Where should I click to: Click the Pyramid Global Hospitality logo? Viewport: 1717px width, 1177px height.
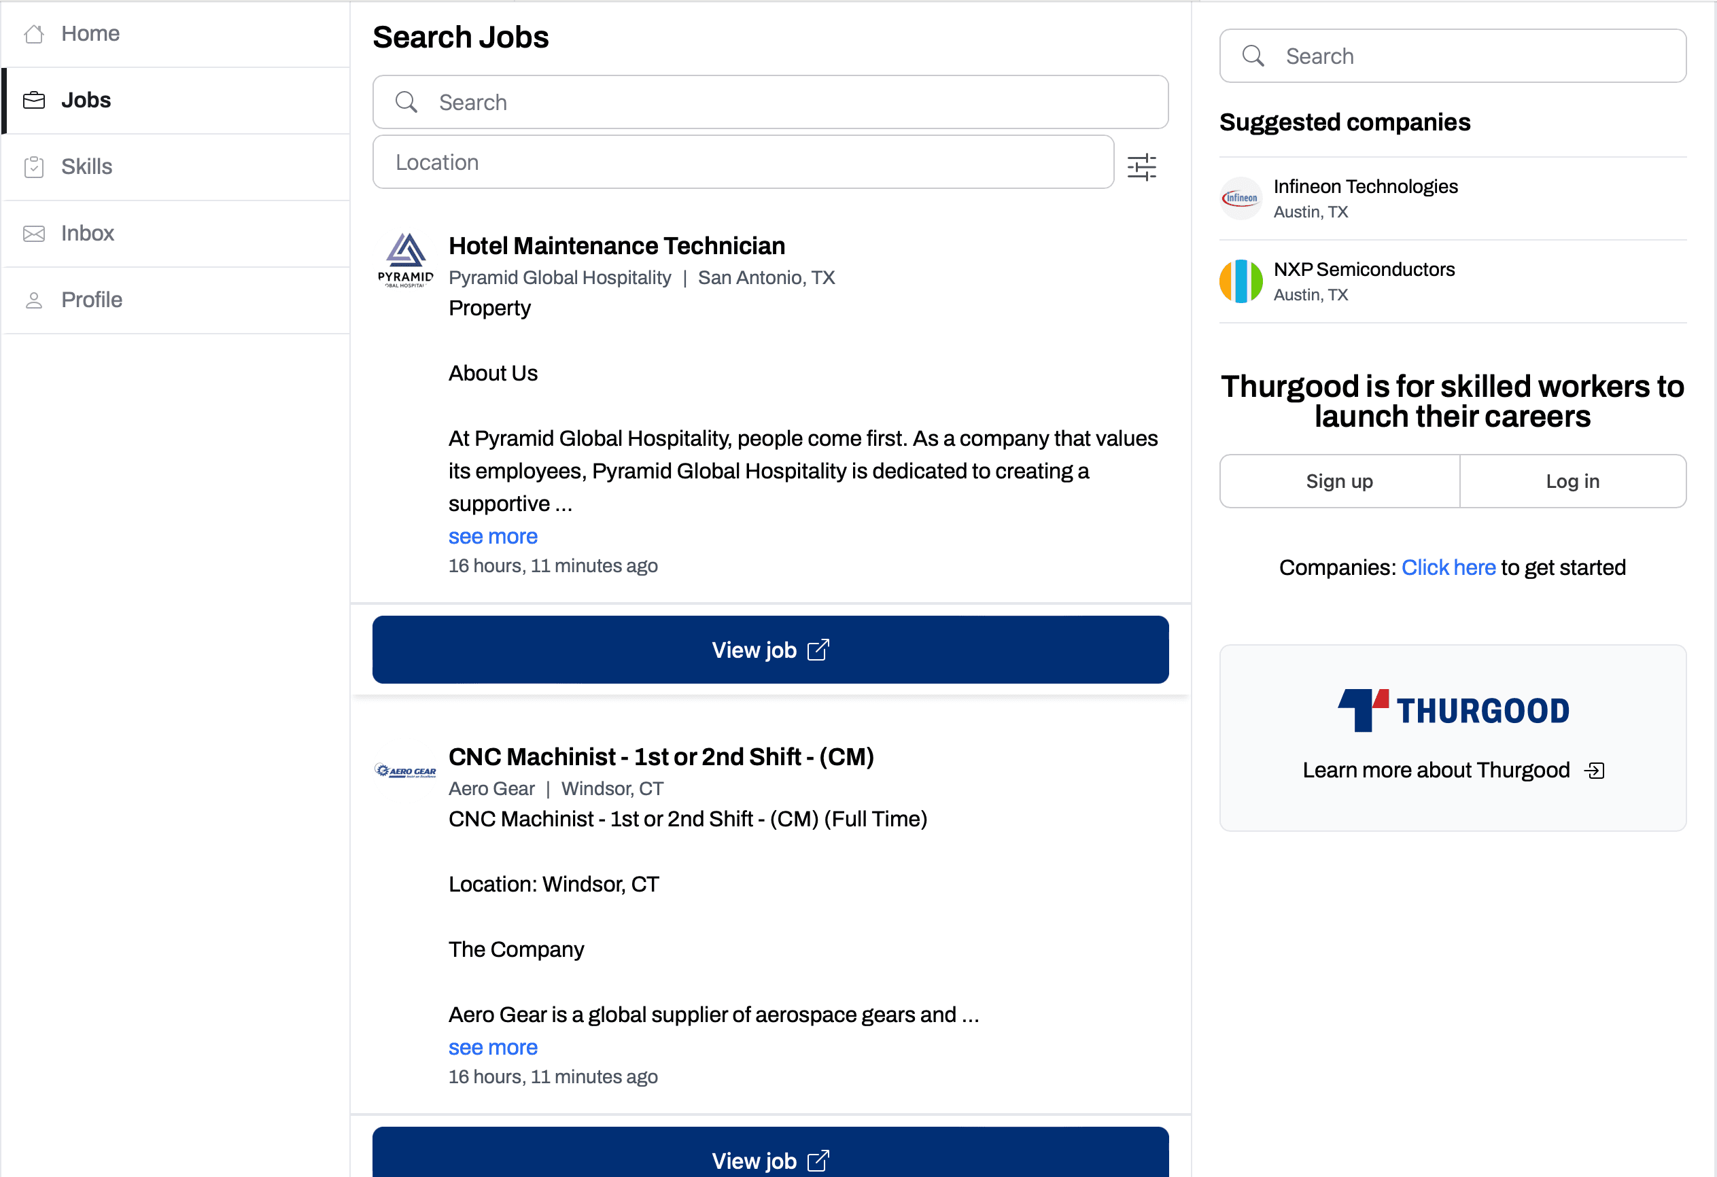[405, 260]
